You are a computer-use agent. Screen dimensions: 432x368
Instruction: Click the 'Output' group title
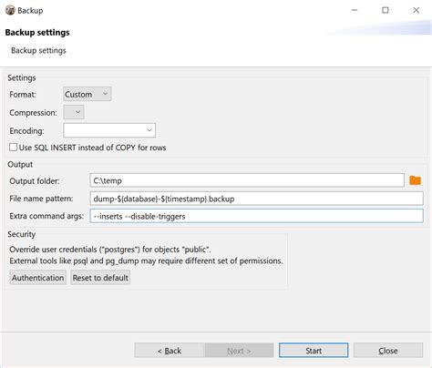(20, 164)
